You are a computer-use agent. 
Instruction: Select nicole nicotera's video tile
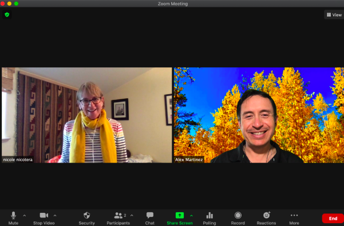click(x=87, y=115)
